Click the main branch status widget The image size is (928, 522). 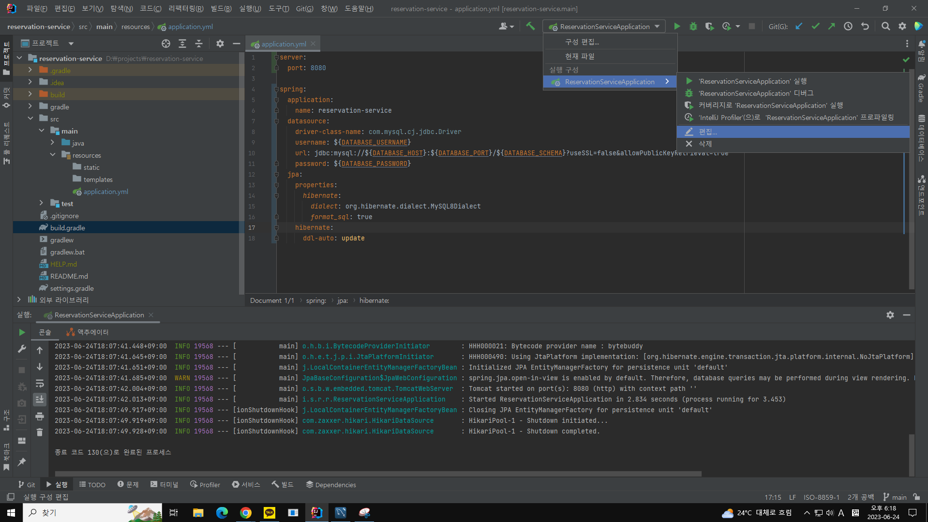[895, 497]
